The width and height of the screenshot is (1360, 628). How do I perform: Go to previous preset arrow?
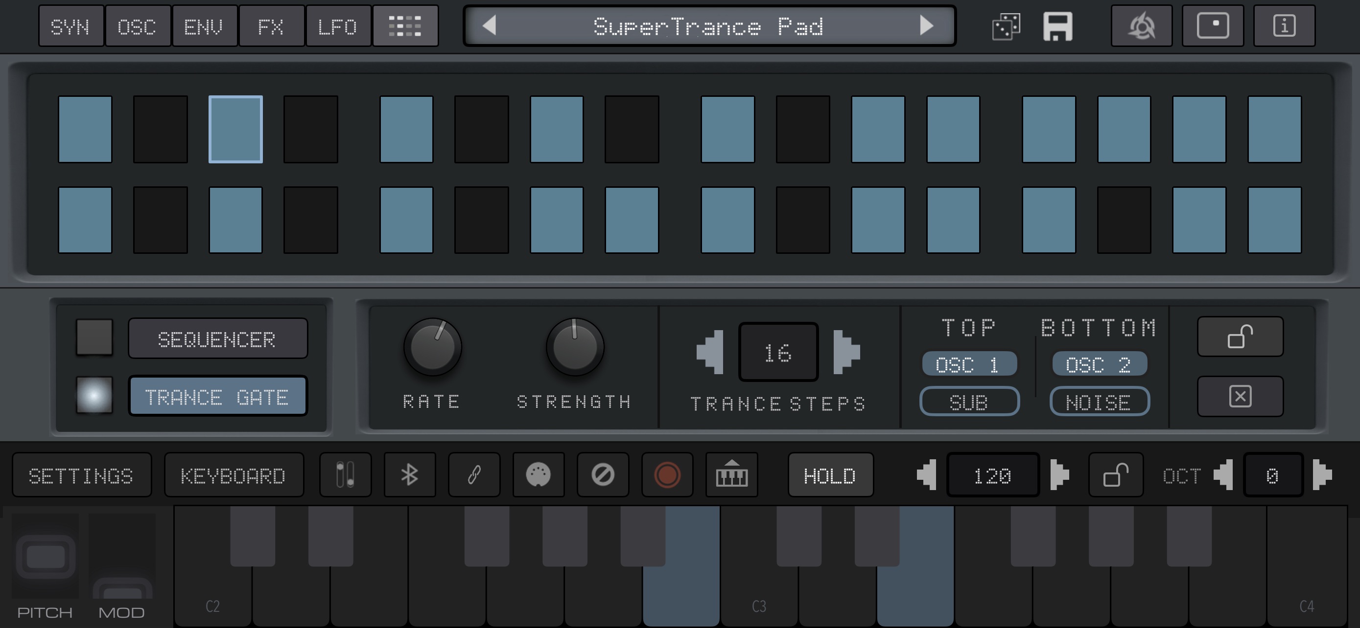pyautogui.click(x=490, y=25)
